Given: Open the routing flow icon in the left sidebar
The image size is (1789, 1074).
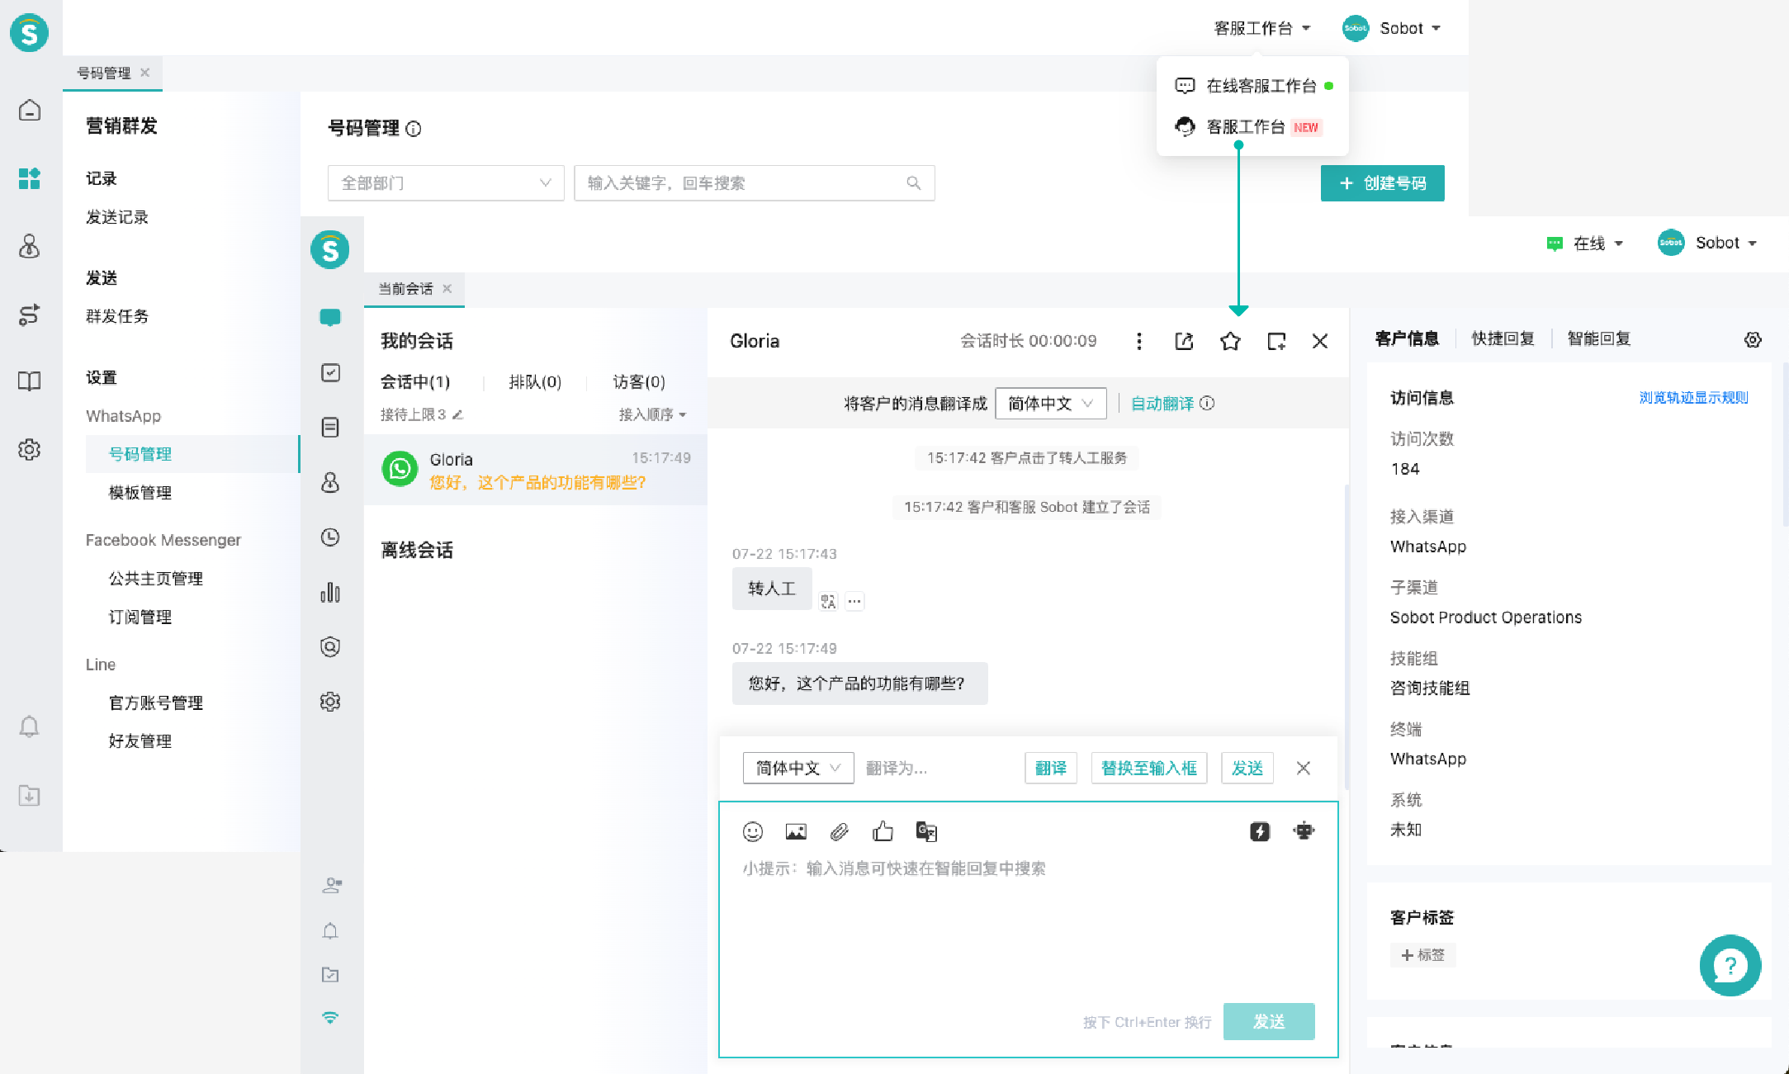Looking at the screenshot, I should click(x=30, y=315).
